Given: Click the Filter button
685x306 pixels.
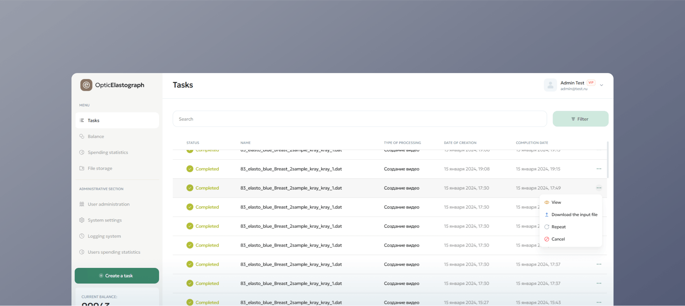Looking at the screenshot, I should pyautogui.click(x=580, y=119).
